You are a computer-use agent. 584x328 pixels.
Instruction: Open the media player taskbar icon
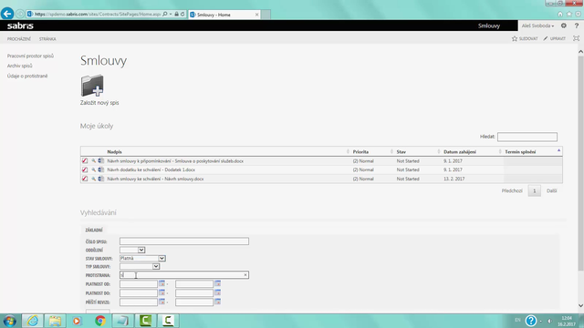click(77, 321)
